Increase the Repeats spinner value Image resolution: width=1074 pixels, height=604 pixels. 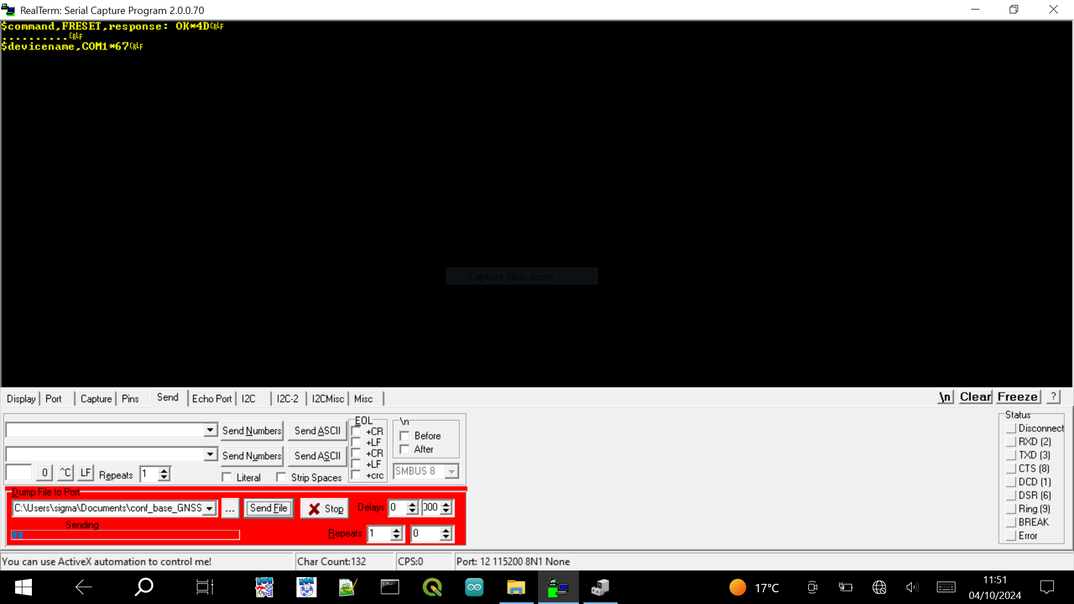click(x=164, y=471)
